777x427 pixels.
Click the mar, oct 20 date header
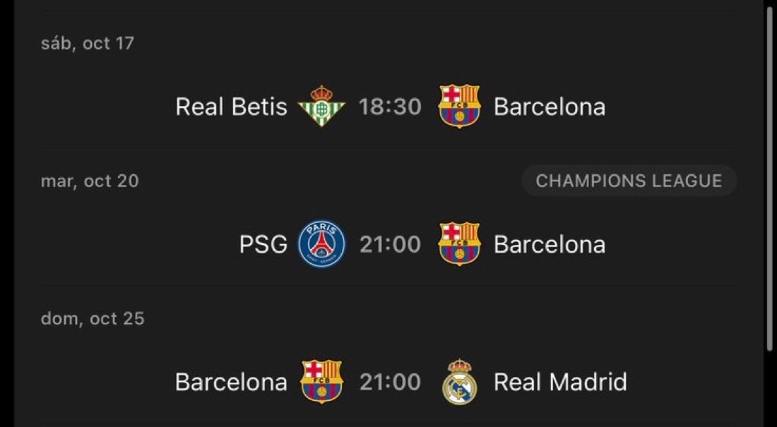90,181
